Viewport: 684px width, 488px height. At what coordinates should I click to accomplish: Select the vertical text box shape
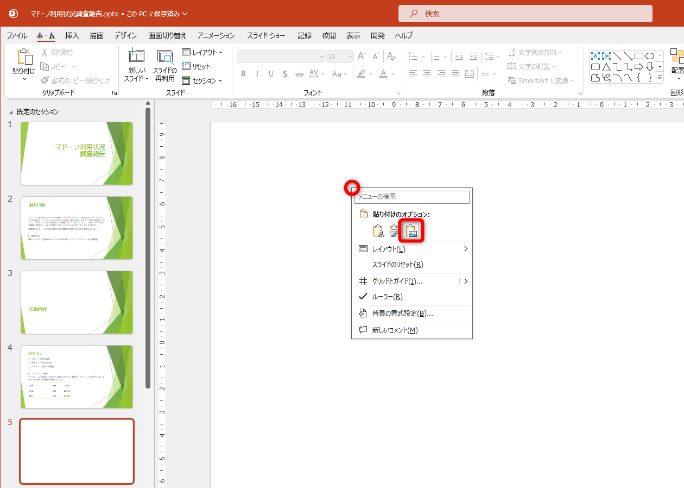(606, 56)
